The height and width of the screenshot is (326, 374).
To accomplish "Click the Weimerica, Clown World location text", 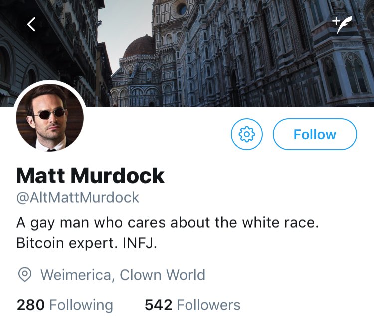I will (123, 275).
